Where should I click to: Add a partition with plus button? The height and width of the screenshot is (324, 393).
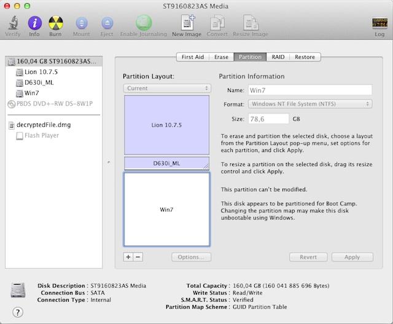[x=128, y=257]
